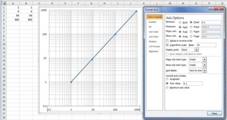Click the Axis value field under vertical axis crosses
Image resolution: width=227 pixels, height=120 pixels.
coord(193,83)
